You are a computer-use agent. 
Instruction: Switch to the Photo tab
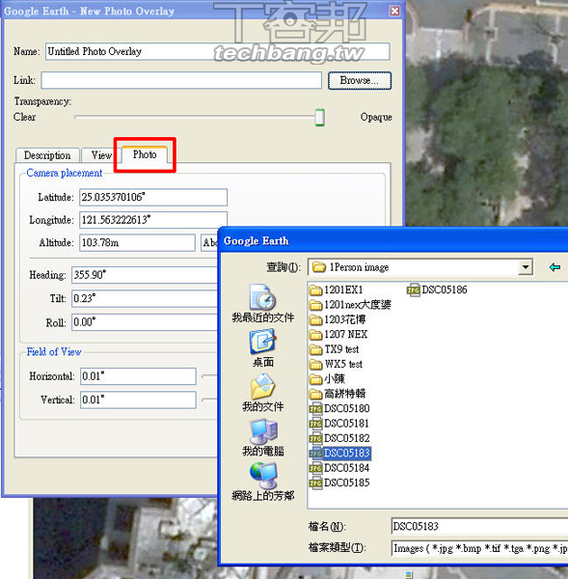tap(145, 154)
